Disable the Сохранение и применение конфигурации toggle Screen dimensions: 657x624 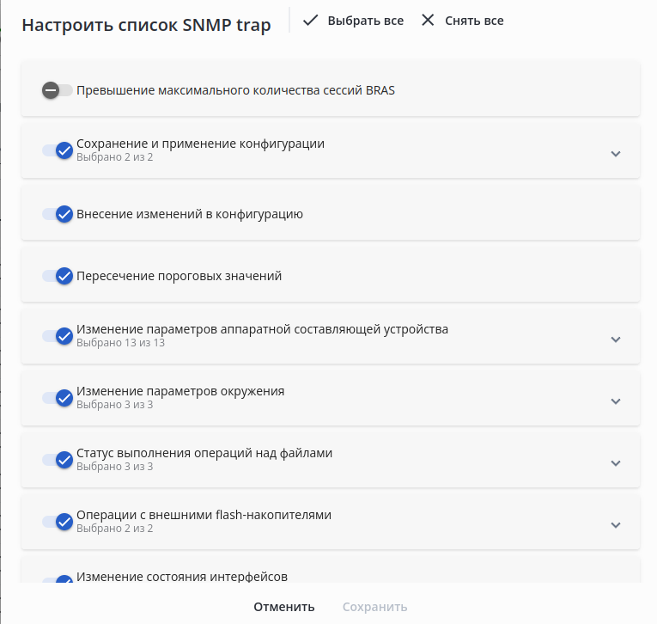click(58, 150)
